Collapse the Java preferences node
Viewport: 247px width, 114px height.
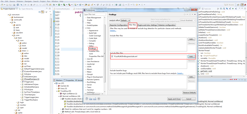(86, 28)
